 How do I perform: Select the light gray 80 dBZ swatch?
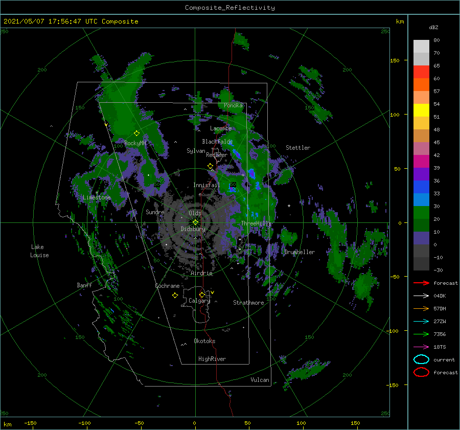421,47
